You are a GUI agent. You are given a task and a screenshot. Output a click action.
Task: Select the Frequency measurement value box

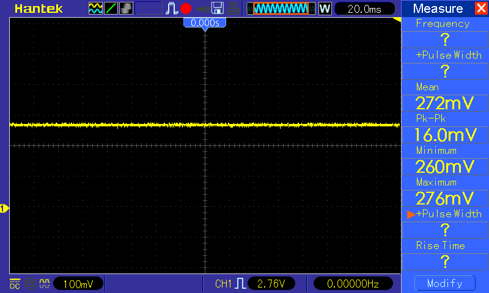point(445,40)
